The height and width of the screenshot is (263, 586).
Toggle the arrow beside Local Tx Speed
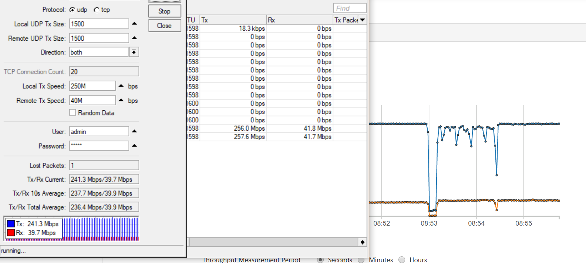tap(121, 86)
